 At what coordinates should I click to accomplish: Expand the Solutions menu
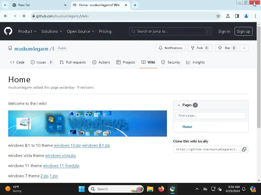pyautogui.click(x=51, y=31)
